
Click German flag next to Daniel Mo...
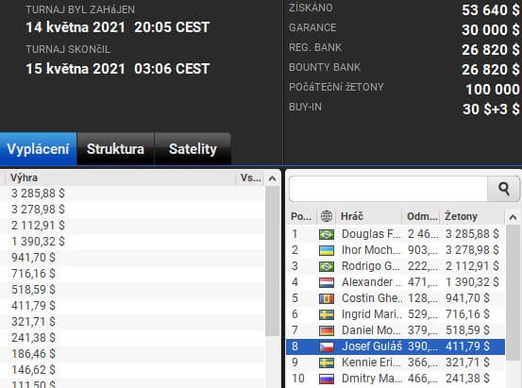tap(327, 330)
